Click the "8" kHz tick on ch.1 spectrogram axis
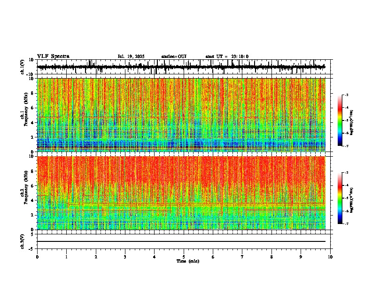The width and height of the screenshot is (372, 288). click(x=33, y=93)
